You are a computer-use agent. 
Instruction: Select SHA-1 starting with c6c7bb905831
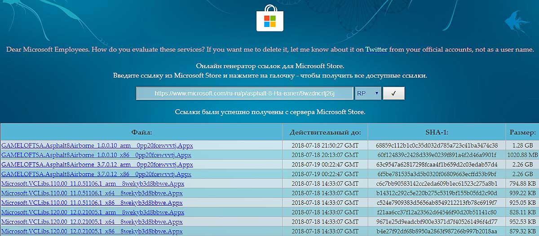[437, 184]
